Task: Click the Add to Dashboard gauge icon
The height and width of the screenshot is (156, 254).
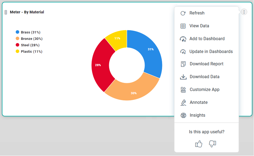Action: click(x=183, y=39)
